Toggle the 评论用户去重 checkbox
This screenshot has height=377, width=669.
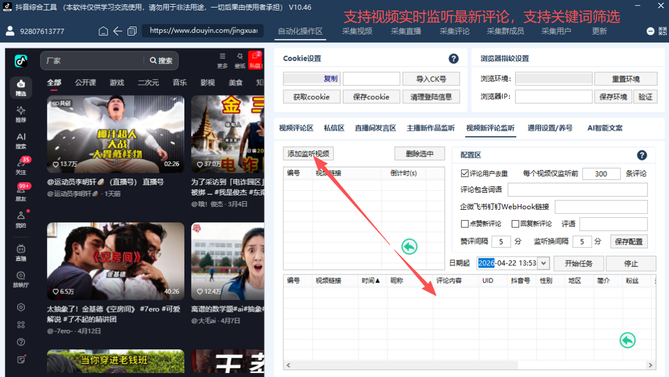464,174
